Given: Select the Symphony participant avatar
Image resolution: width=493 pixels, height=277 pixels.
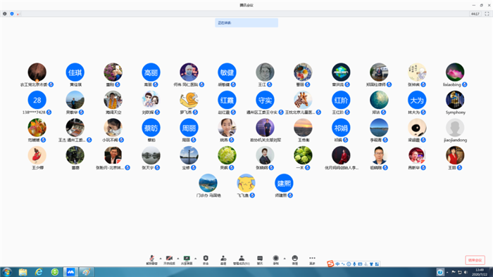Looking at the screenshot, I should pyautogui.click(x=455, y=100).
